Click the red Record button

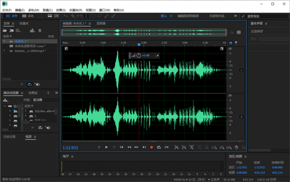coord(151,147)
